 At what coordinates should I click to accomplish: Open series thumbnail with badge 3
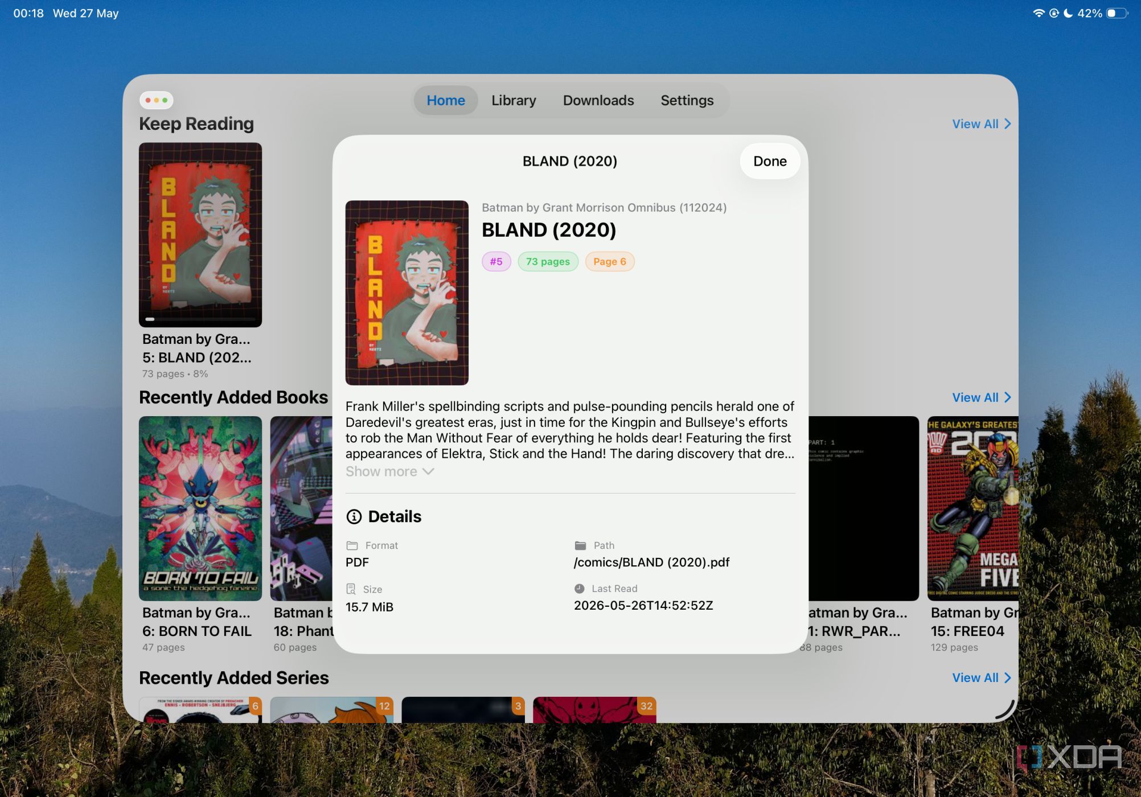point(463,710)
